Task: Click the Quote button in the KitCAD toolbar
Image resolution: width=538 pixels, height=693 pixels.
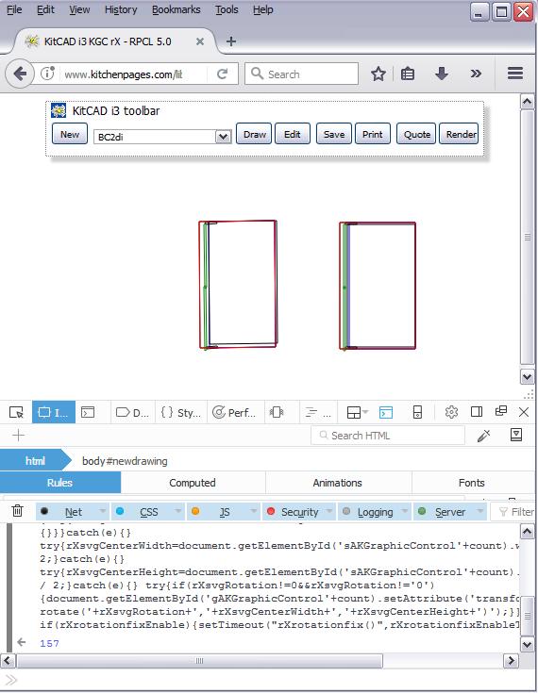Action: [416, 134]
